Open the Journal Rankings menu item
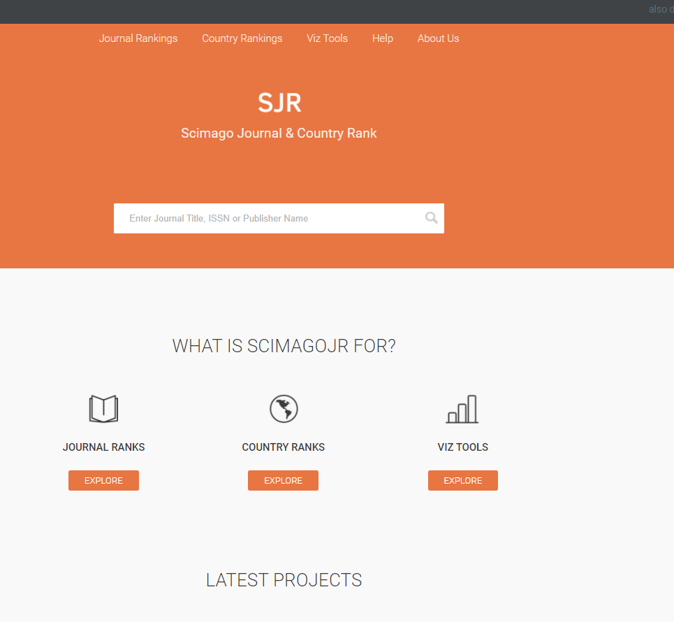Viewport: 674px width, 622px height. pyautogui.click(x=138, y=38)
